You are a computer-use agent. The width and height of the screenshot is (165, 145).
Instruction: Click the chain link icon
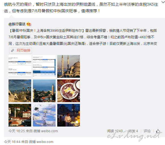pyautogui.click(x=12, y=51)
